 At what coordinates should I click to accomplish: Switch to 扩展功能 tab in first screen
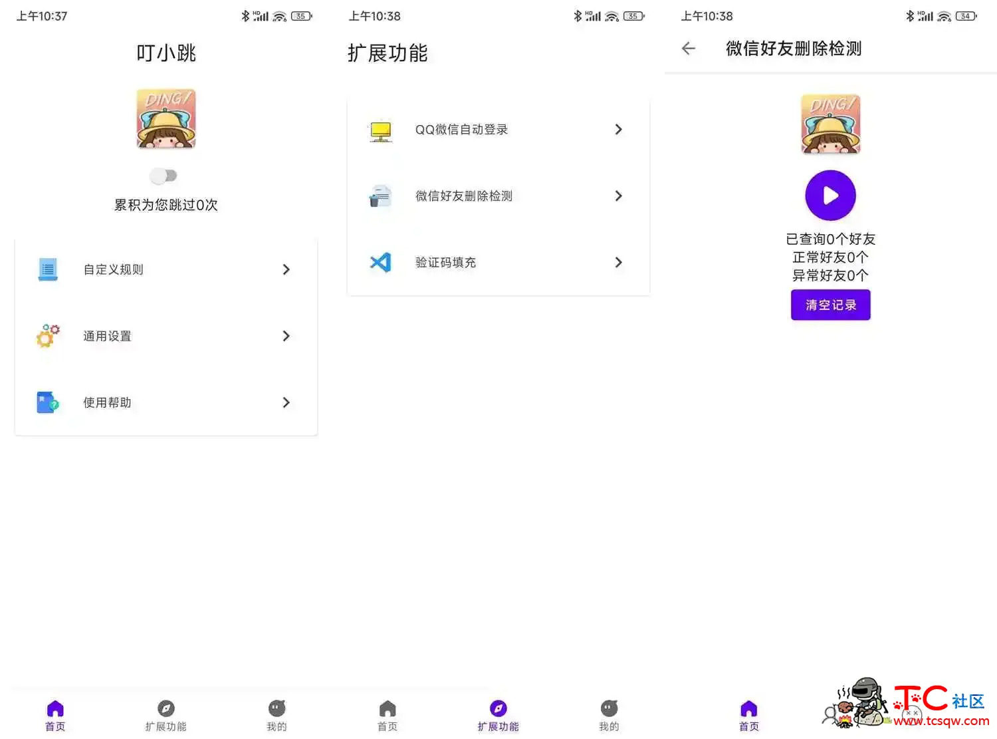(166, 716)
